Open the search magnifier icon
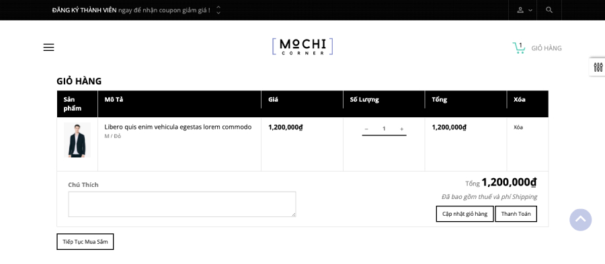Screen dimensions: 605x264 tap(549, 10)
